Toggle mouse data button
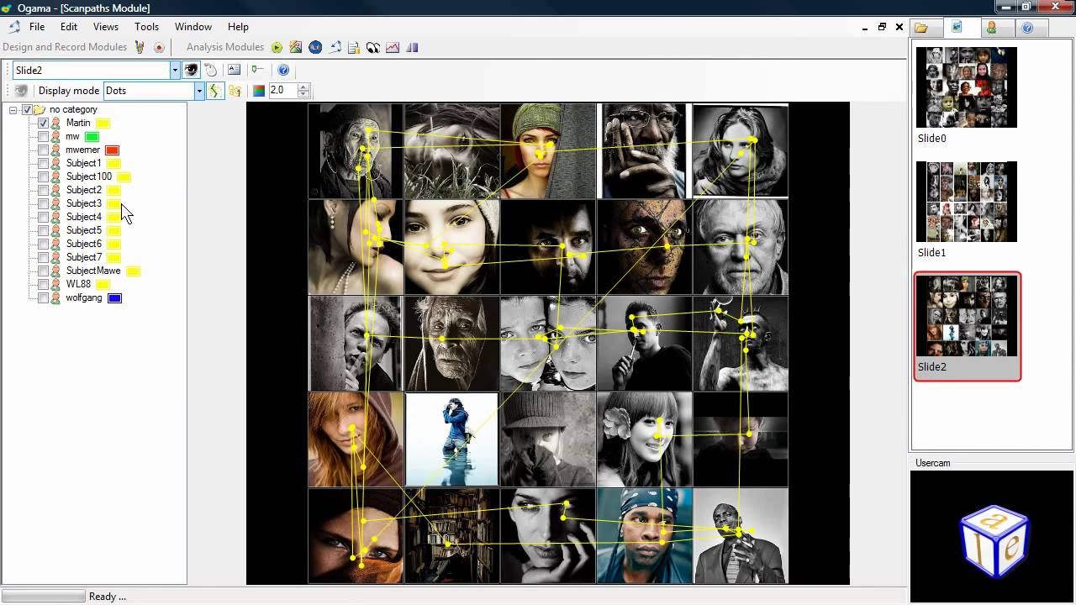 211,71
